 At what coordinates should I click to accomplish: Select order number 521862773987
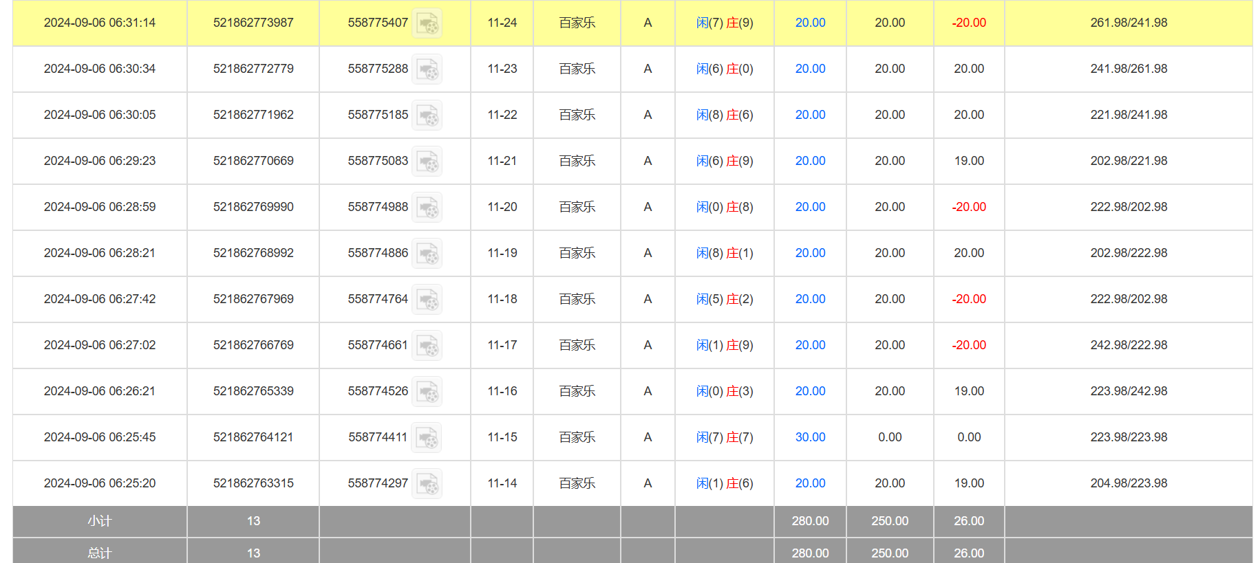(x=253, y=23)
